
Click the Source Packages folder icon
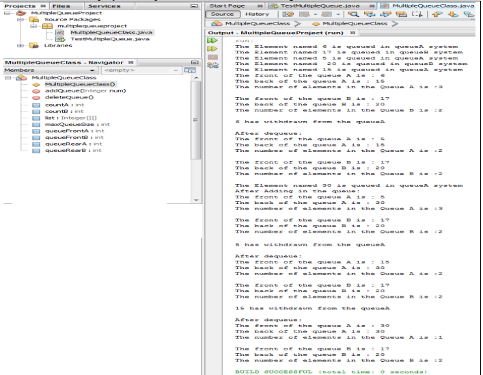(34, 19)
